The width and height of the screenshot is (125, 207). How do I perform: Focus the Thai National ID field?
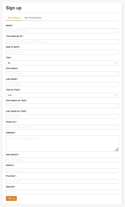coord(62,42)
